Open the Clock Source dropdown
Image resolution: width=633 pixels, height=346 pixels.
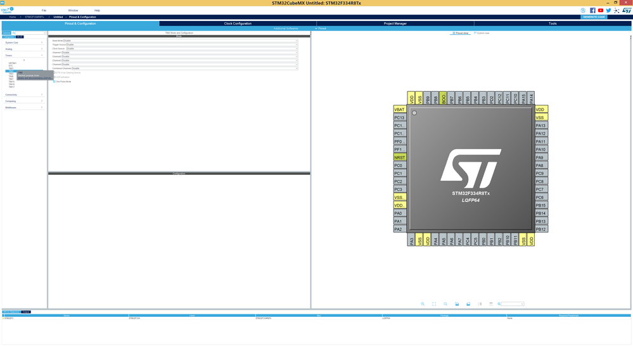(x=182, y=48)
